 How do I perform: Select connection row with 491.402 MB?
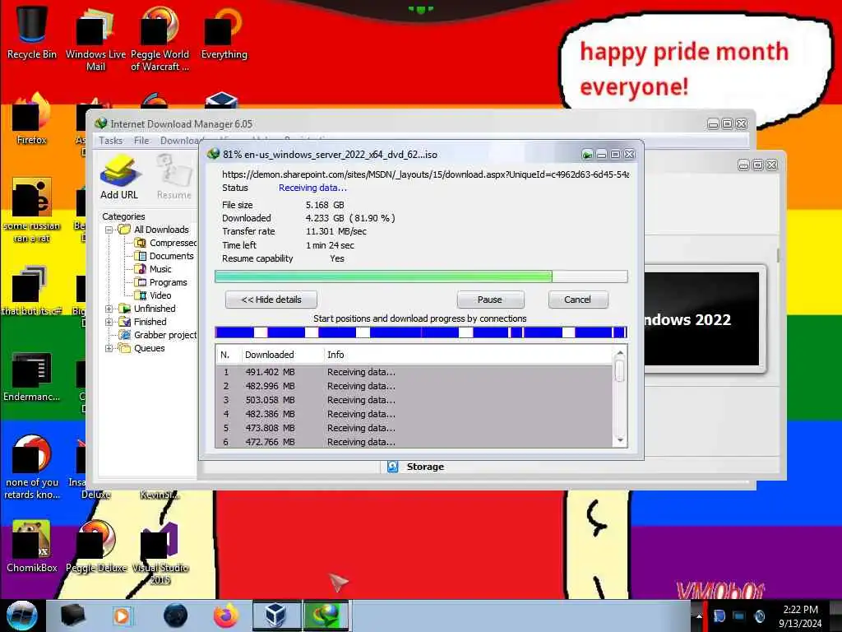(414, 372)
